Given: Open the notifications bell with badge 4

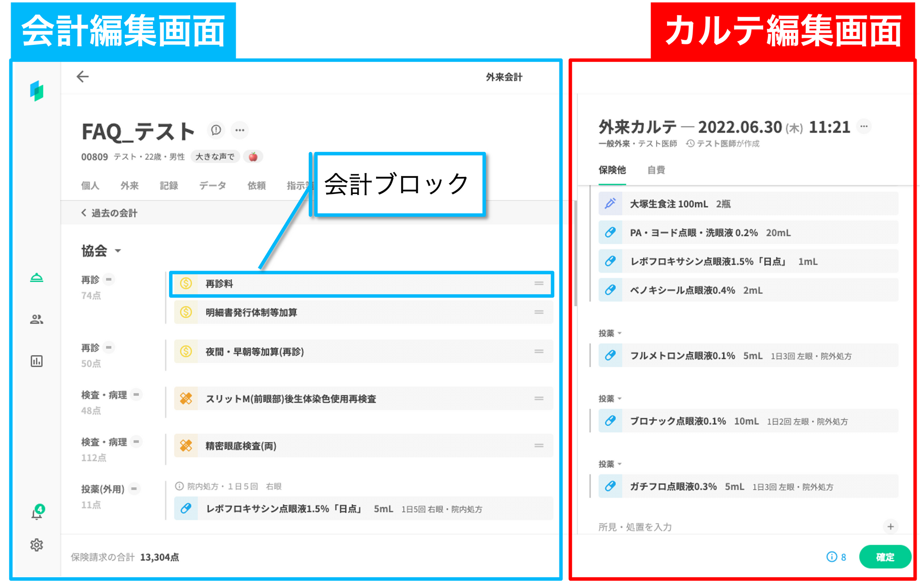Looking at the screenshot, I should point(36,513).
